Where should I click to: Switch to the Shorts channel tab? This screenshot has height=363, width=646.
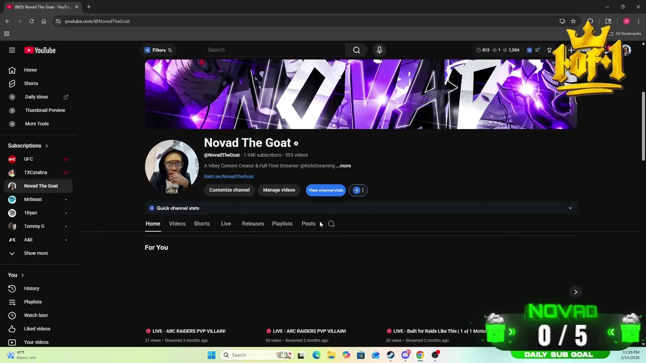coord(202,224)
